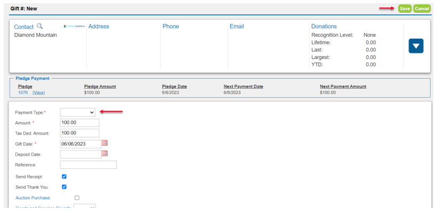The image size is (438, 212).
Task: Uncheck the Send Receipt checkbox
Action: 64,176
